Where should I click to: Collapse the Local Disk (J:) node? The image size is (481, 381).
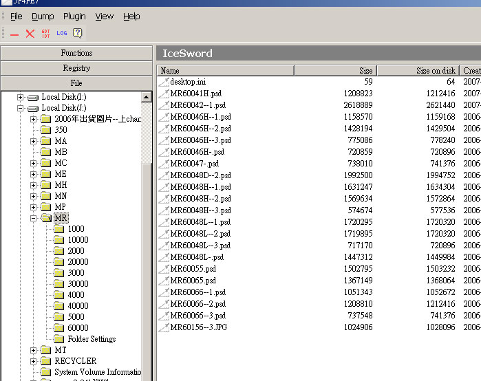click(21, 108)
